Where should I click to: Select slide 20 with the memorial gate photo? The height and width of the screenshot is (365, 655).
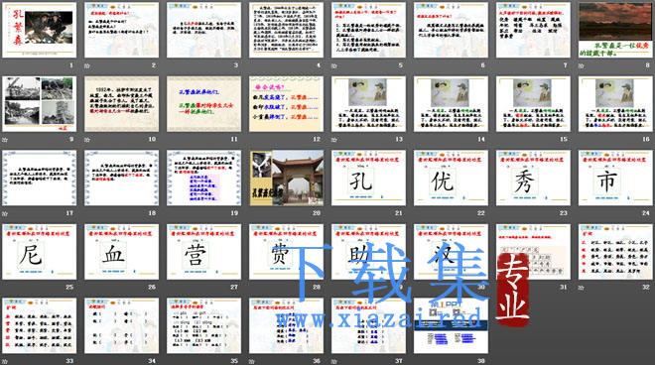pos(286,178)
